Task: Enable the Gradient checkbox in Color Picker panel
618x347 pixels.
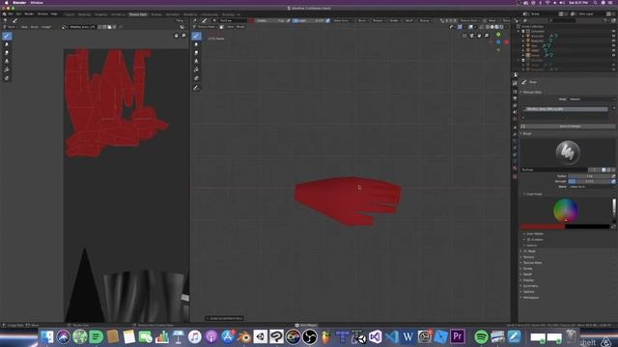Action: [x=529, y=239]
